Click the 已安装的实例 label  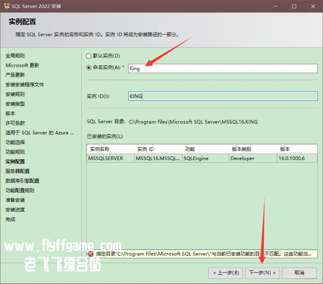[105, 136]
